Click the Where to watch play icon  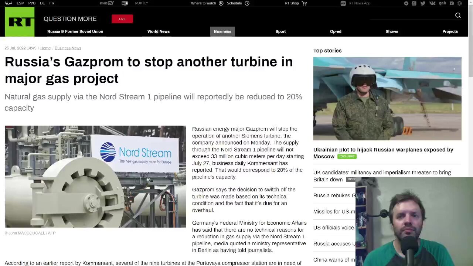coord(221,3)
